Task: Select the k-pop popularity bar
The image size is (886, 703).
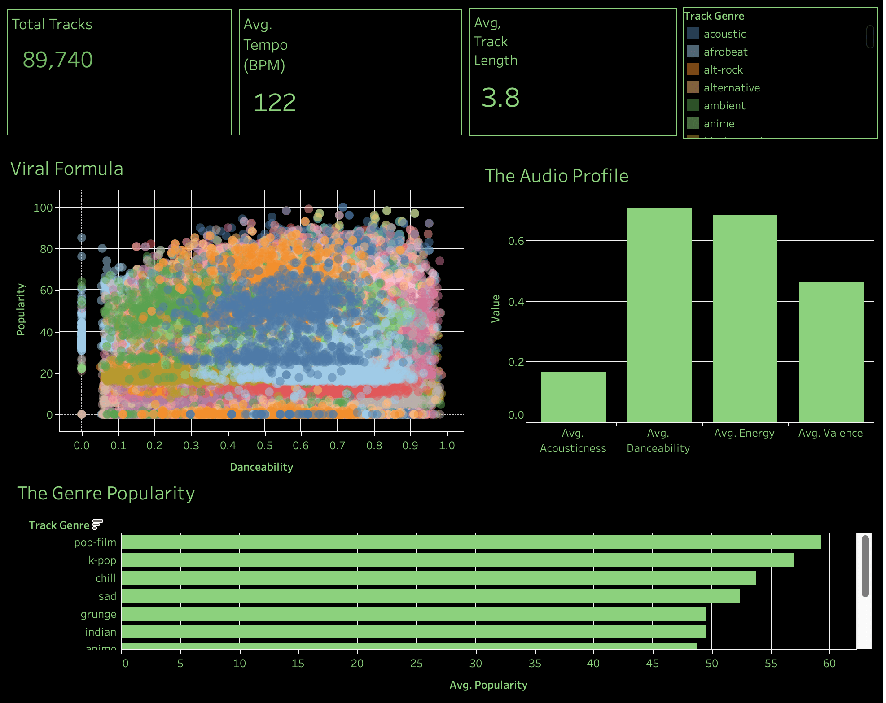Action: click(x=458, y=560)
